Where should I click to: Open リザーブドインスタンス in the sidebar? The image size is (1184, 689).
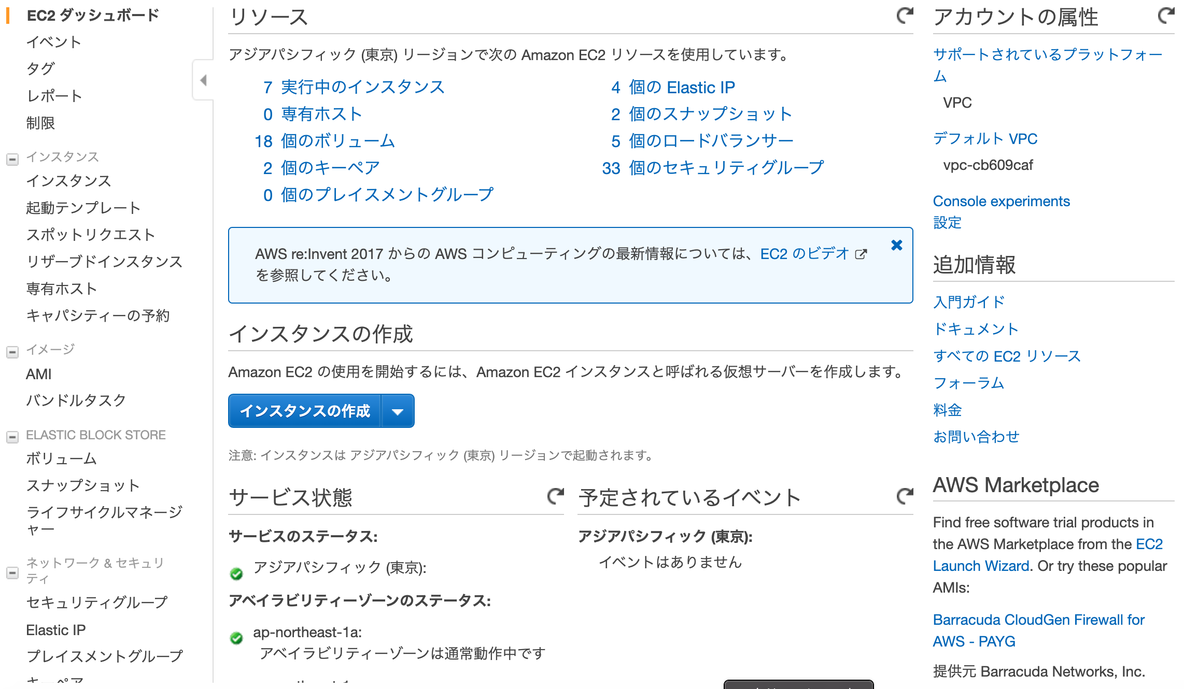click(104, 262)
